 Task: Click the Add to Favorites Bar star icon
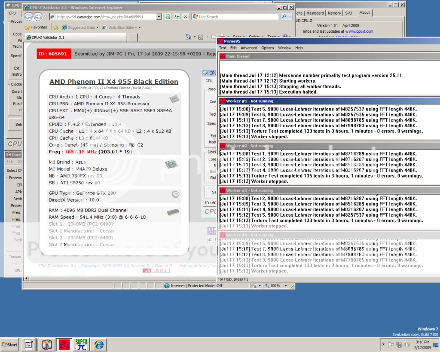pyautogui.click(x=56, y=28)
